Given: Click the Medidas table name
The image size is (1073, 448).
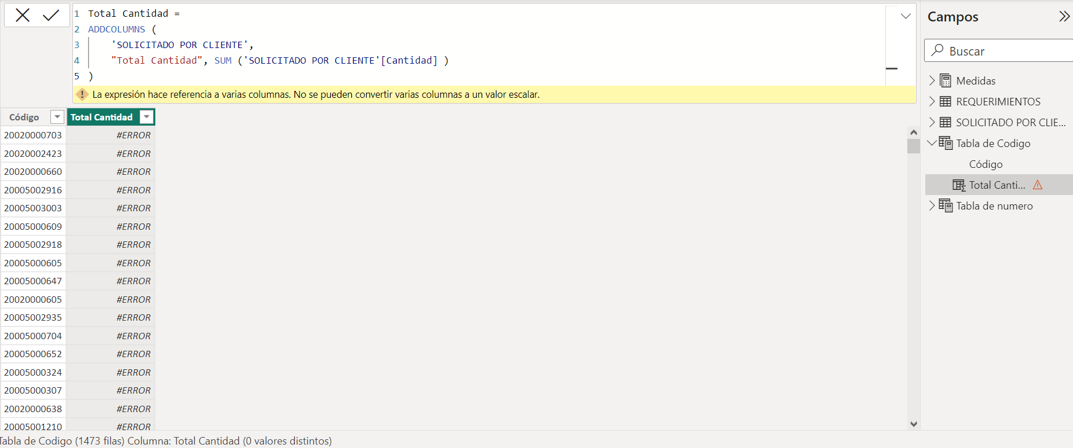Looking at the screenshot, I should click(x=976, y=80).
